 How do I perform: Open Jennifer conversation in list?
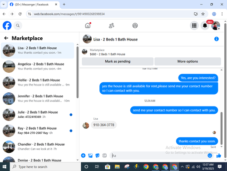click(37, 99)
